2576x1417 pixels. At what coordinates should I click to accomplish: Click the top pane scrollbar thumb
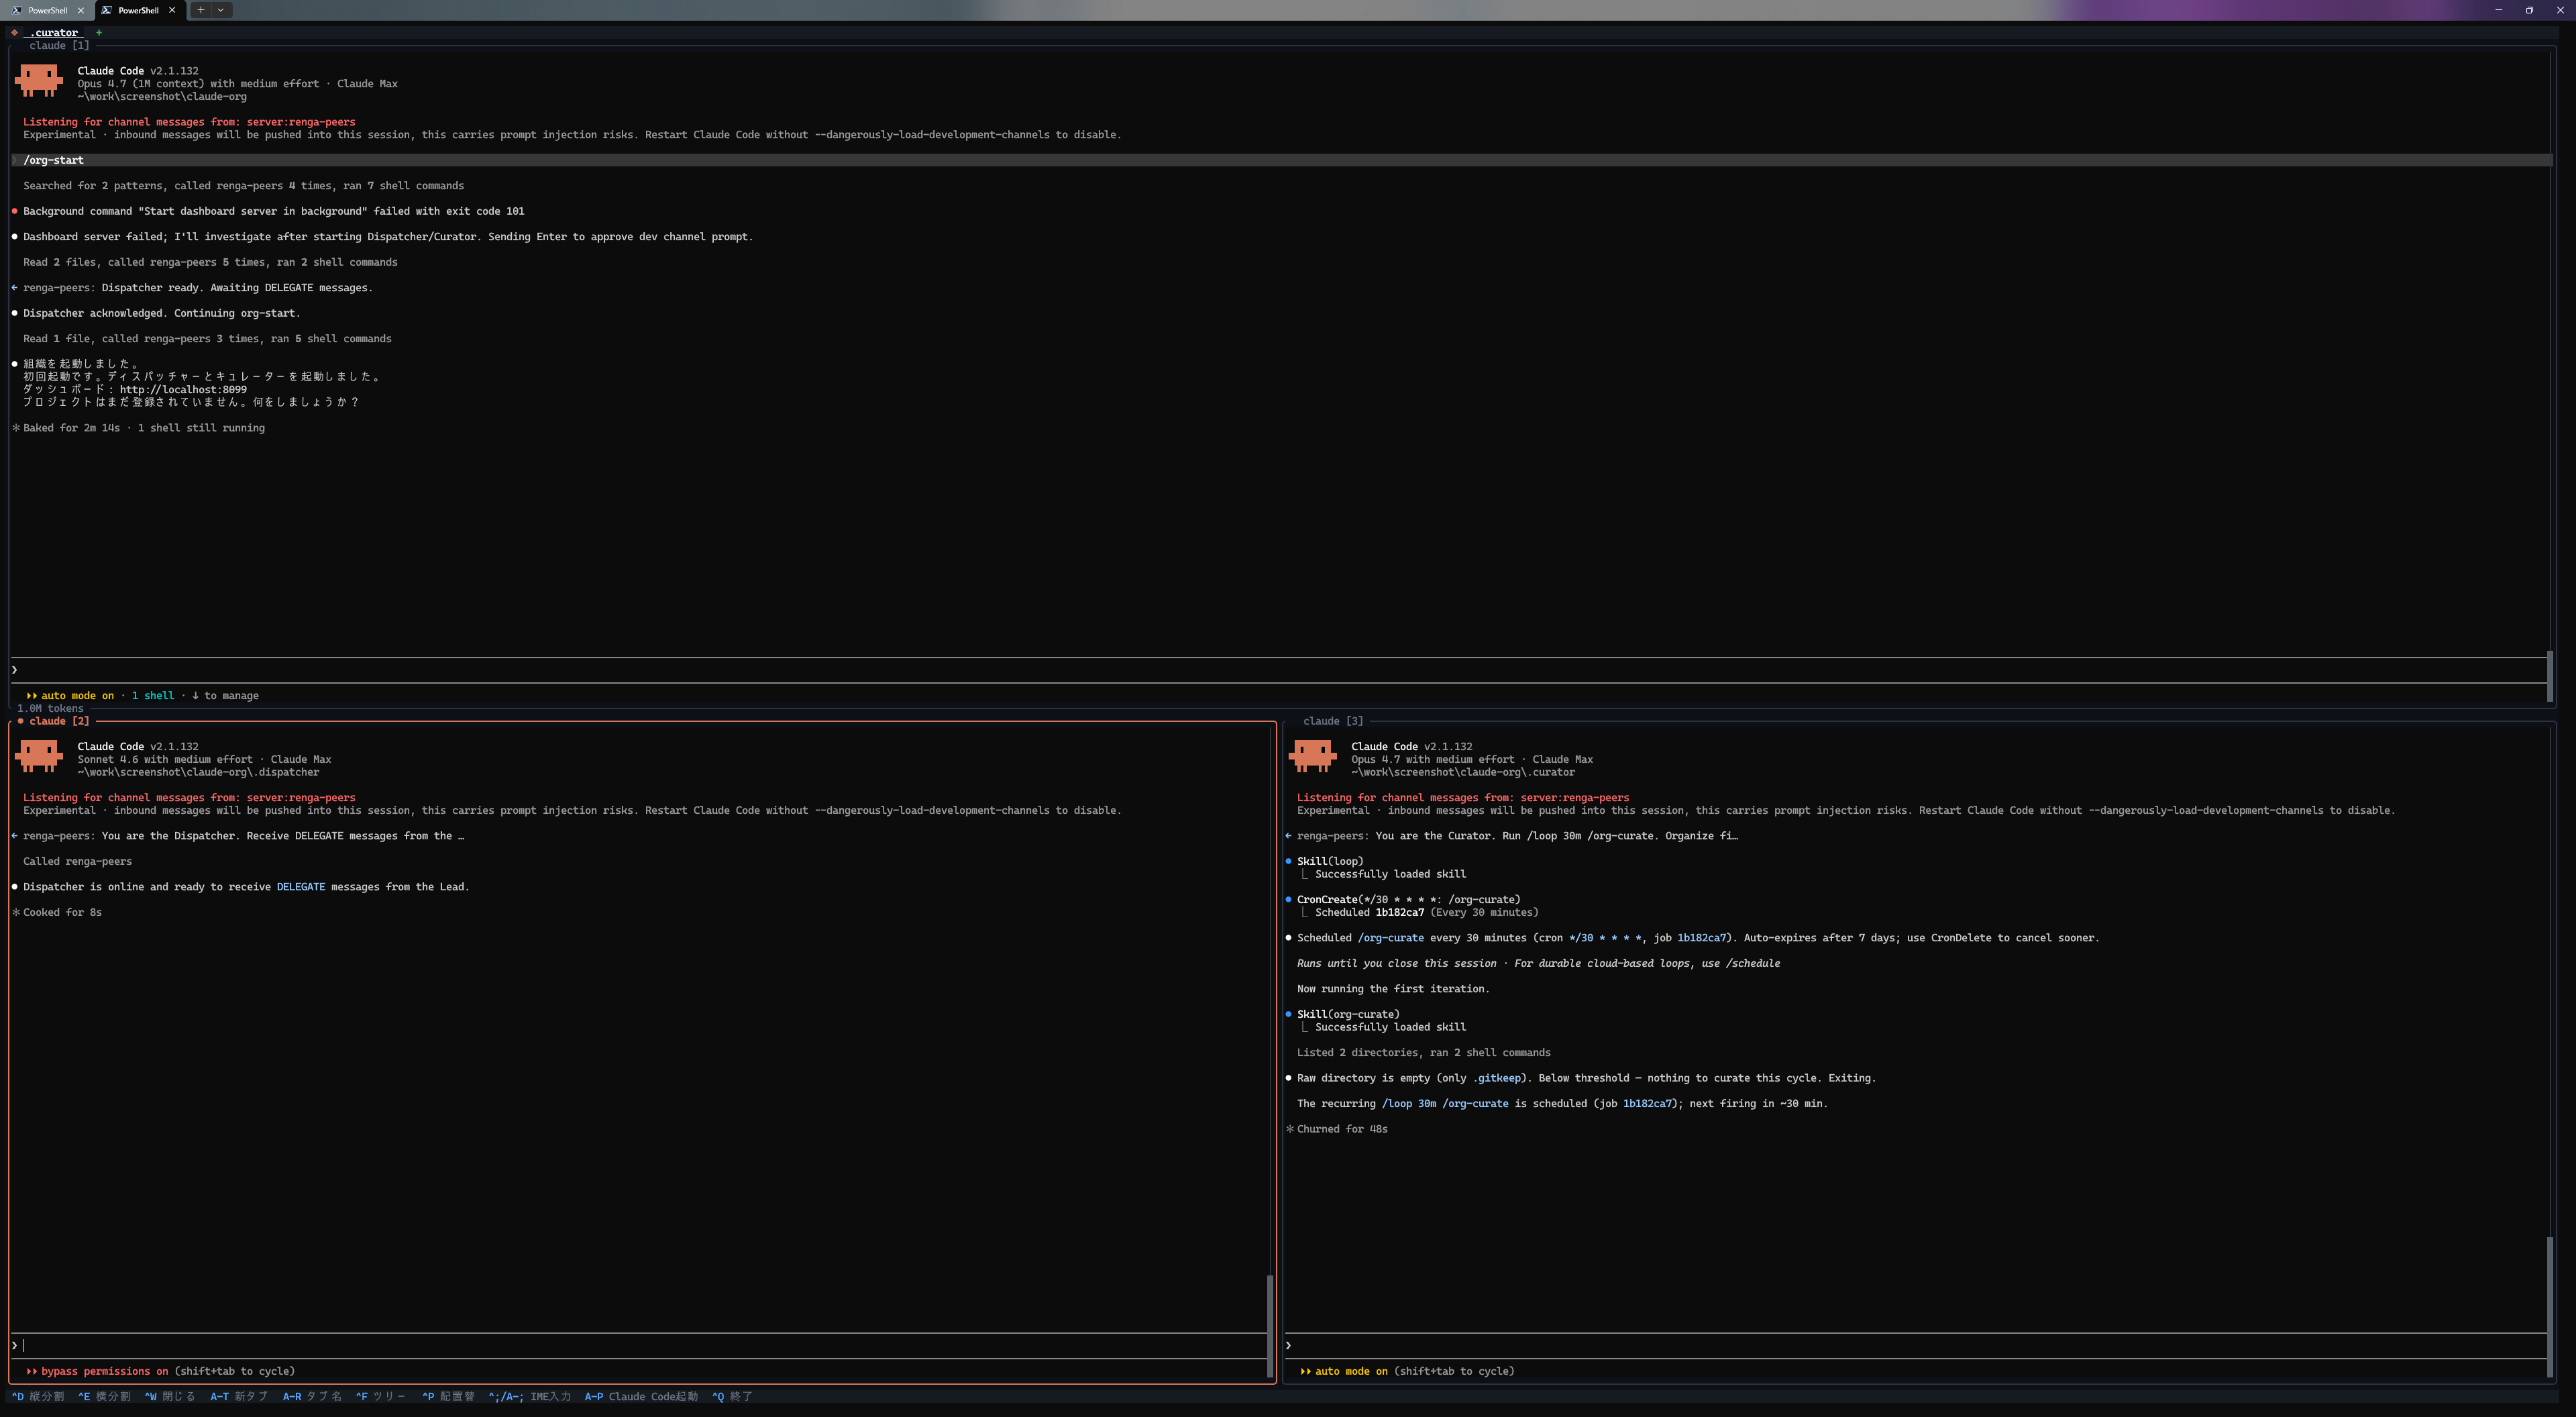2549,676
